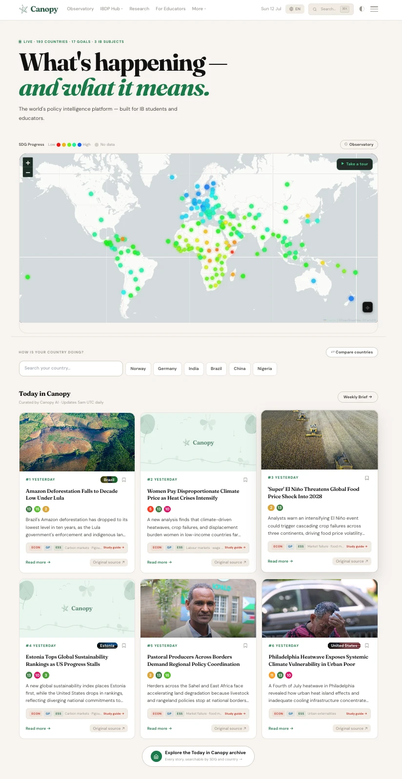Click SDG 5 badge on Women Pay story

click(x=151, y=509)
